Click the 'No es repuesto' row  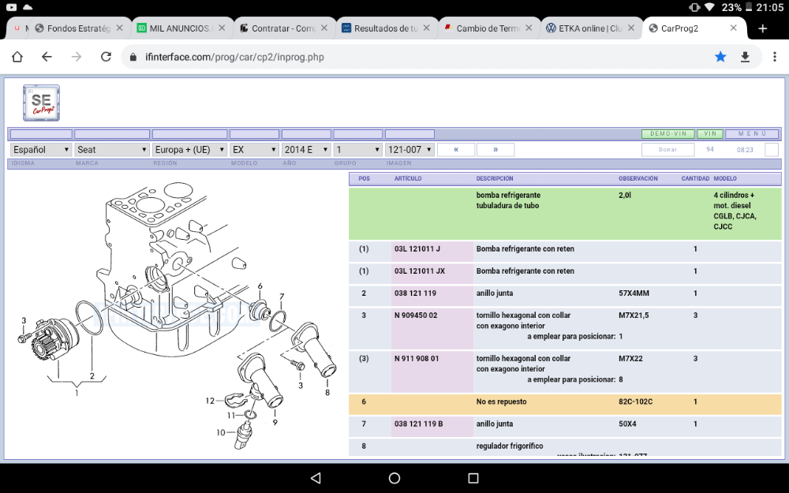click(565, 404)
